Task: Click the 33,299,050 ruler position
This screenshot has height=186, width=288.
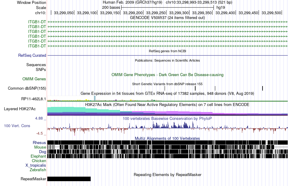Action: 64,13
